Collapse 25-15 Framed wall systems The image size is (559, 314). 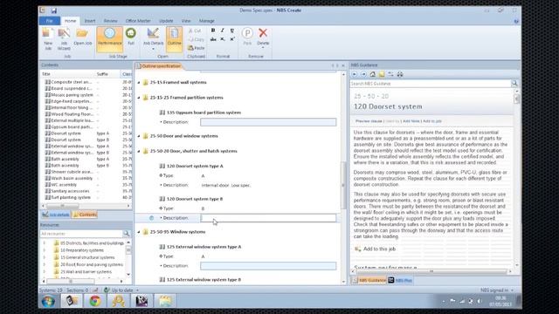tap(139, 82)
